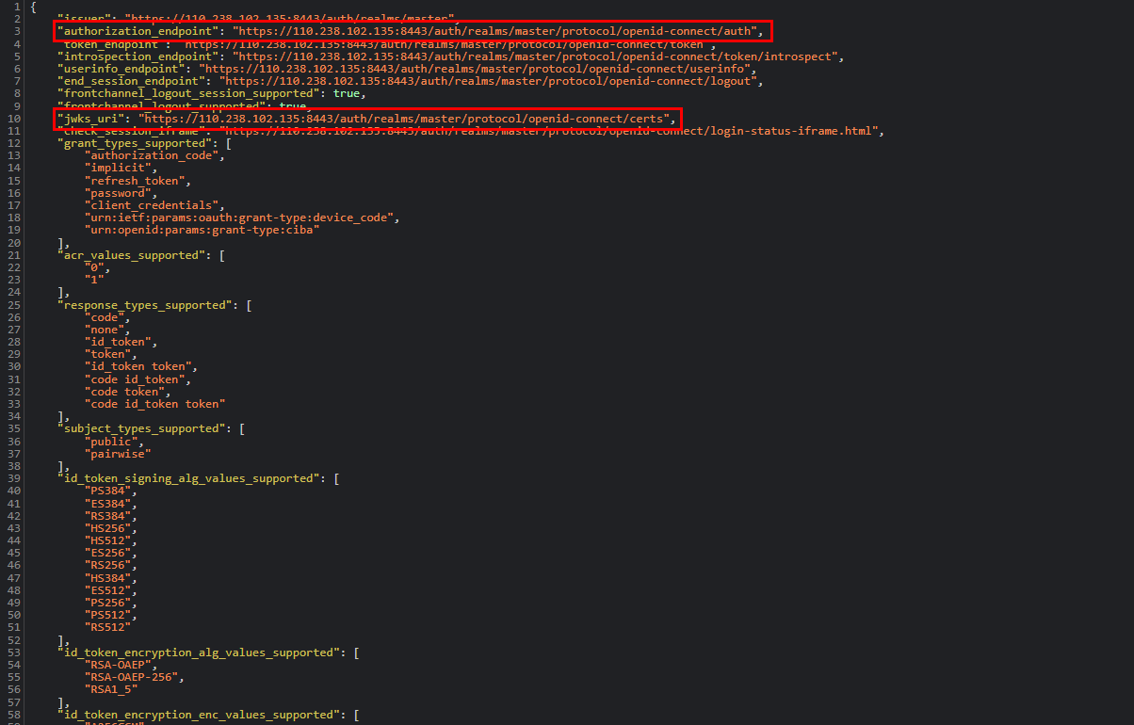Click line number 39 in the gutter
Image resolution: width=1134 pixels, height=725 pixels.
point(14,477)
